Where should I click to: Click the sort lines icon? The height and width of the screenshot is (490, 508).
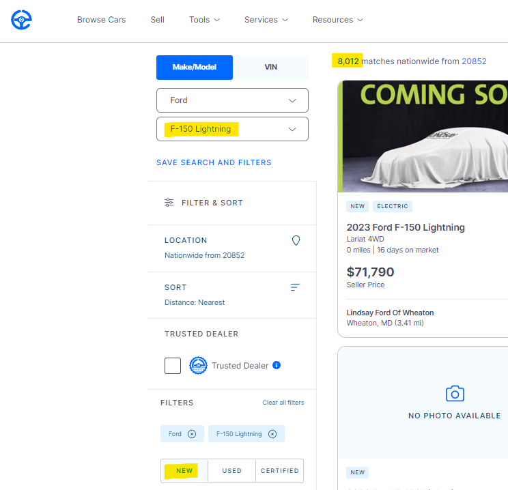click(295, 287)
